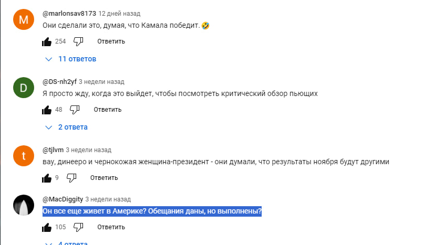Open the @MacDiggity username link
This screenshot has width=434, height=245.
click(x=62, y=199)
